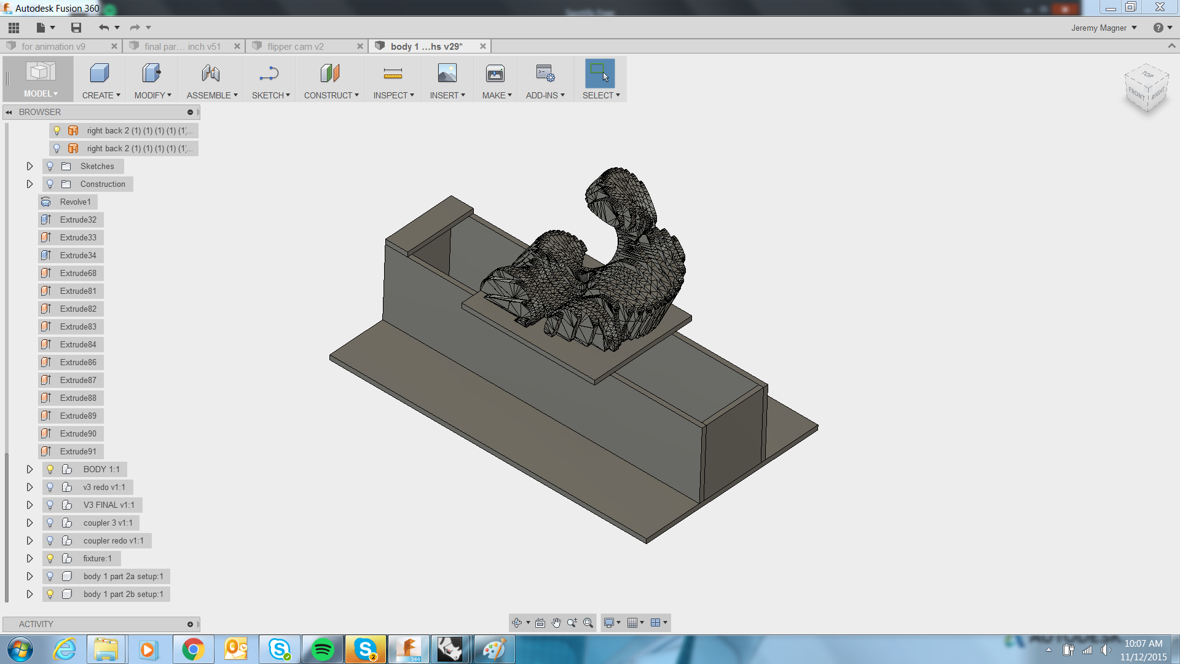The width and height of the screenshot is (1180, 664).
Task: Click the Fit zoom icon
Action: point(588,623)
